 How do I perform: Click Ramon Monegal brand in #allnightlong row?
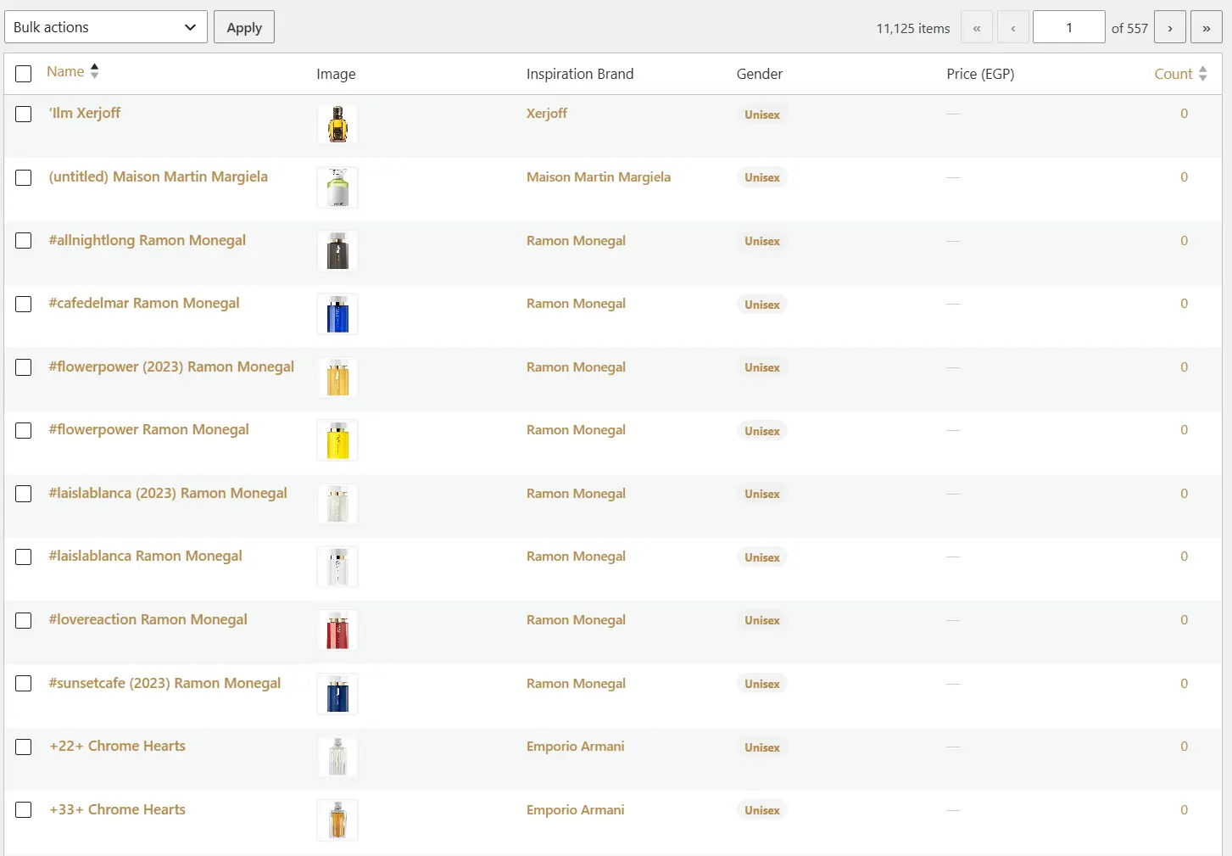[x=576, y=240]
